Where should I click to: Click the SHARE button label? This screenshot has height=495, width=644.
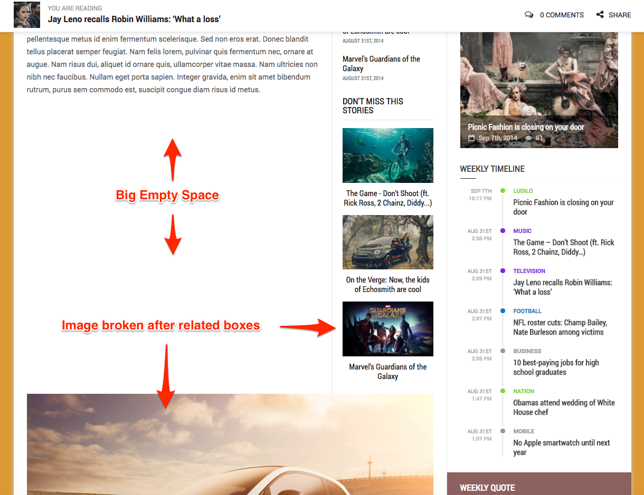pyautogui.click(x=620, y=15)
